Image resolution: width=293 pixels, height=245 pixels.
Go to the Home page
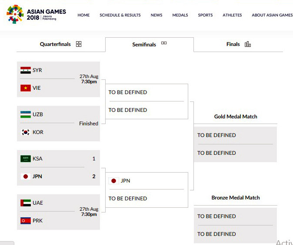click(x=83, y=15)
